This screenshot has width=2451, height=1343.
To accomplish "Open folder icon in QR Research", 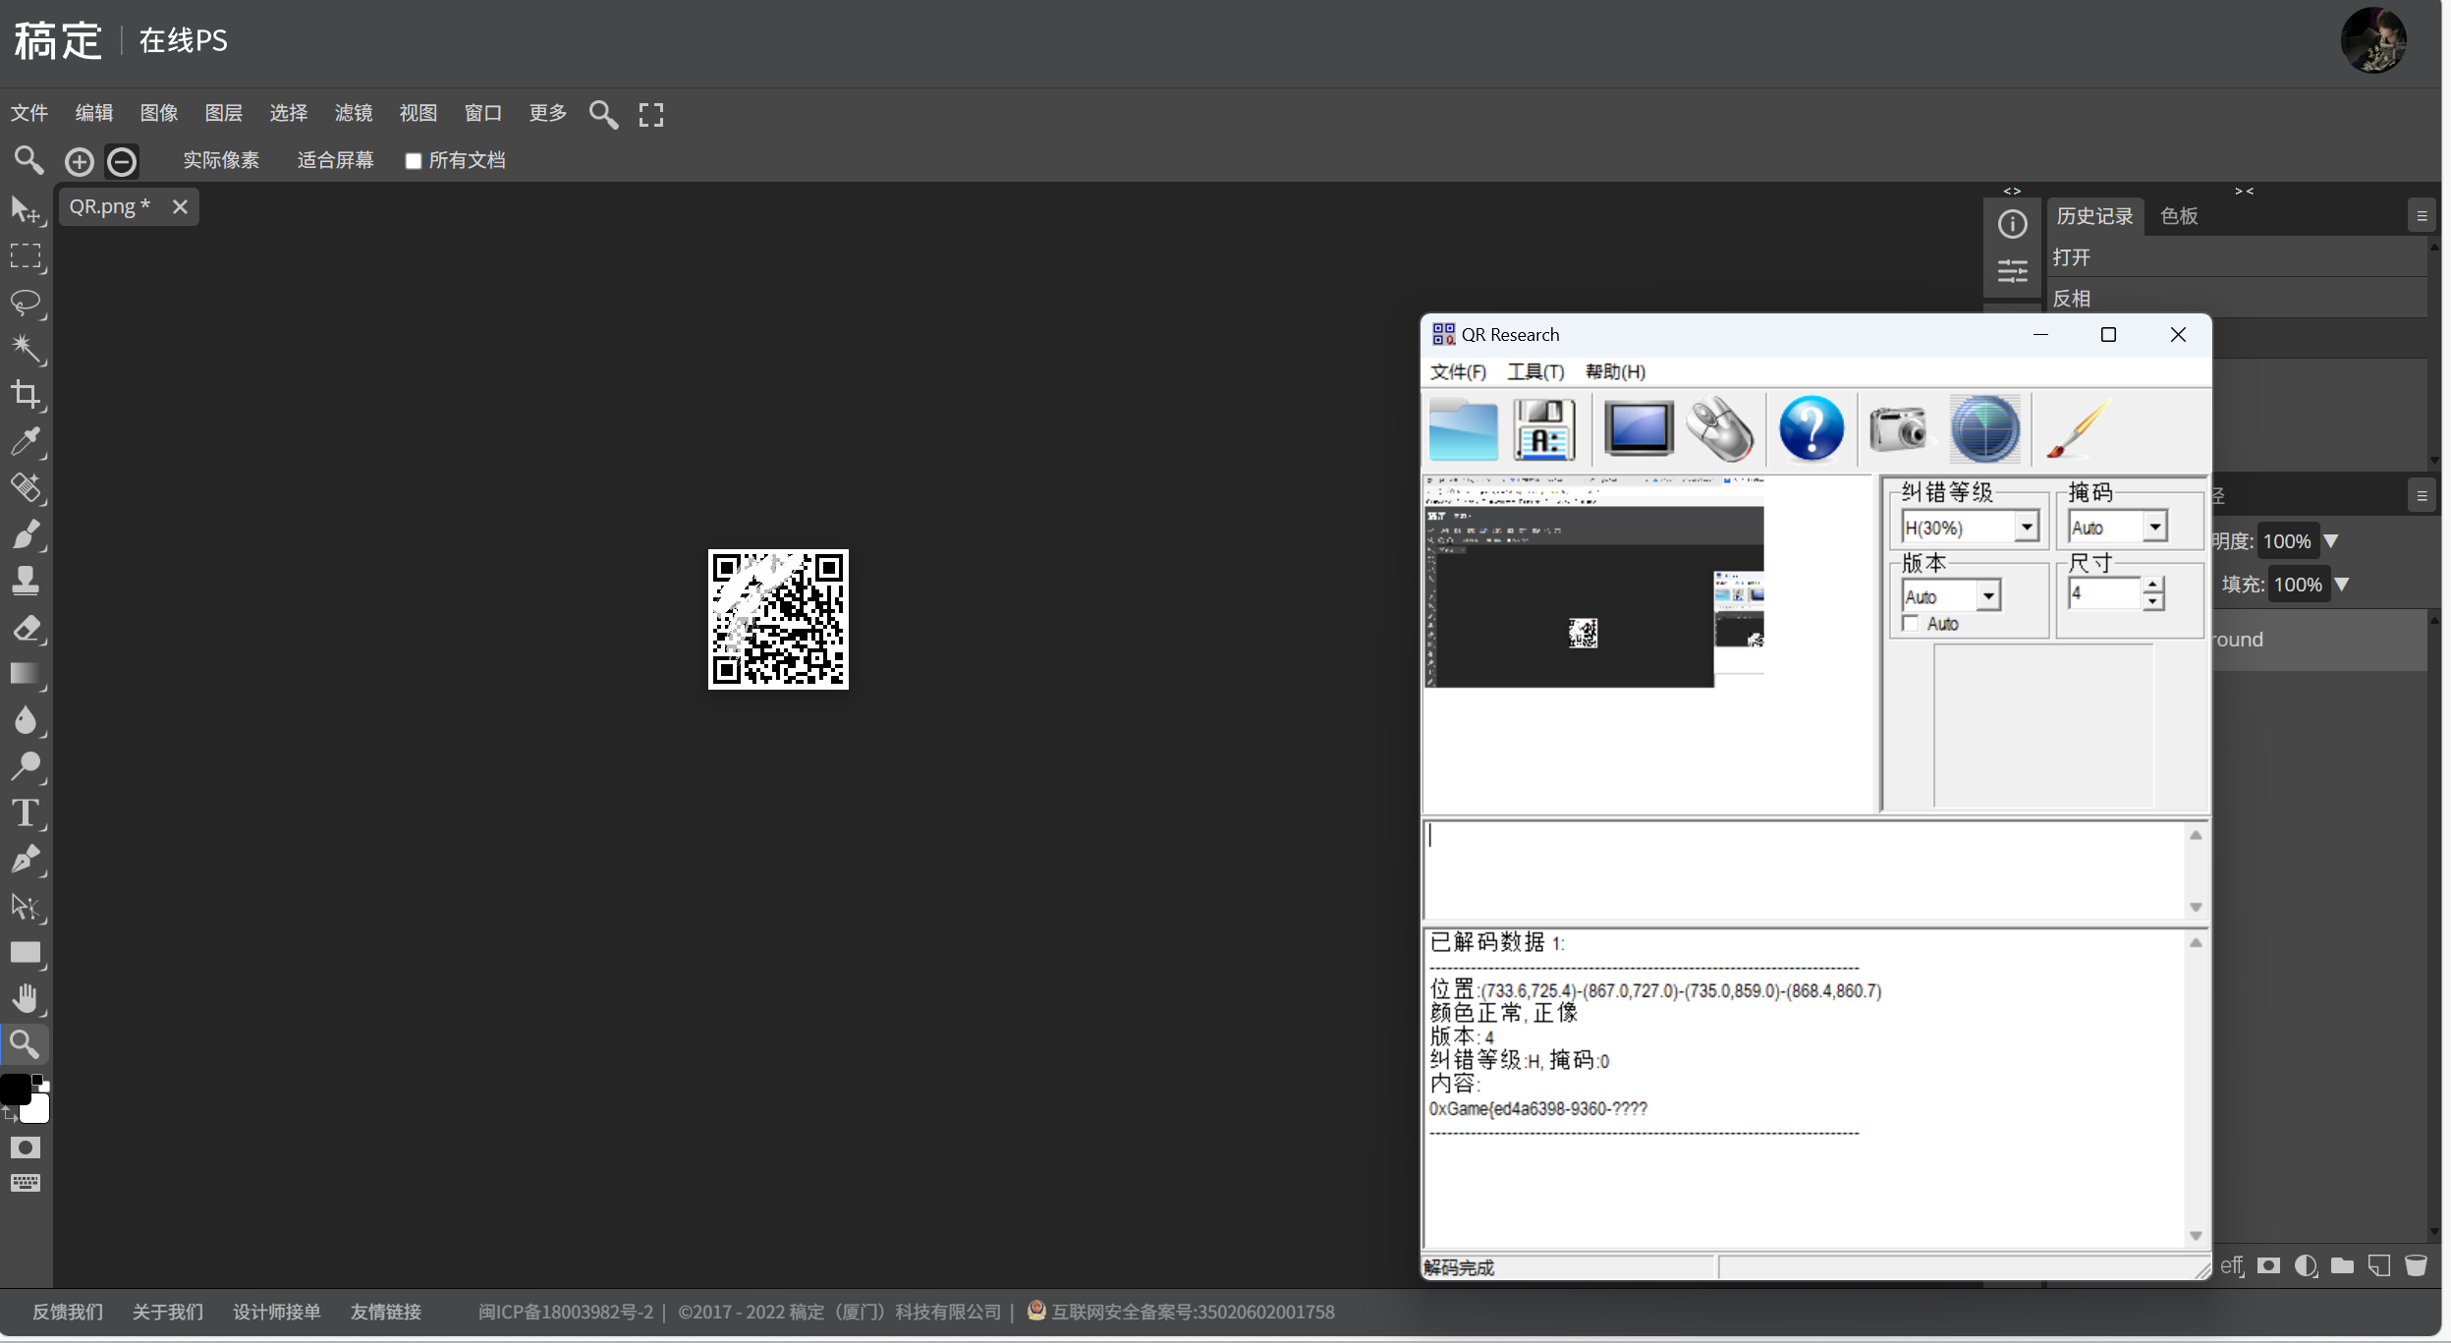I will [1463, 429].
